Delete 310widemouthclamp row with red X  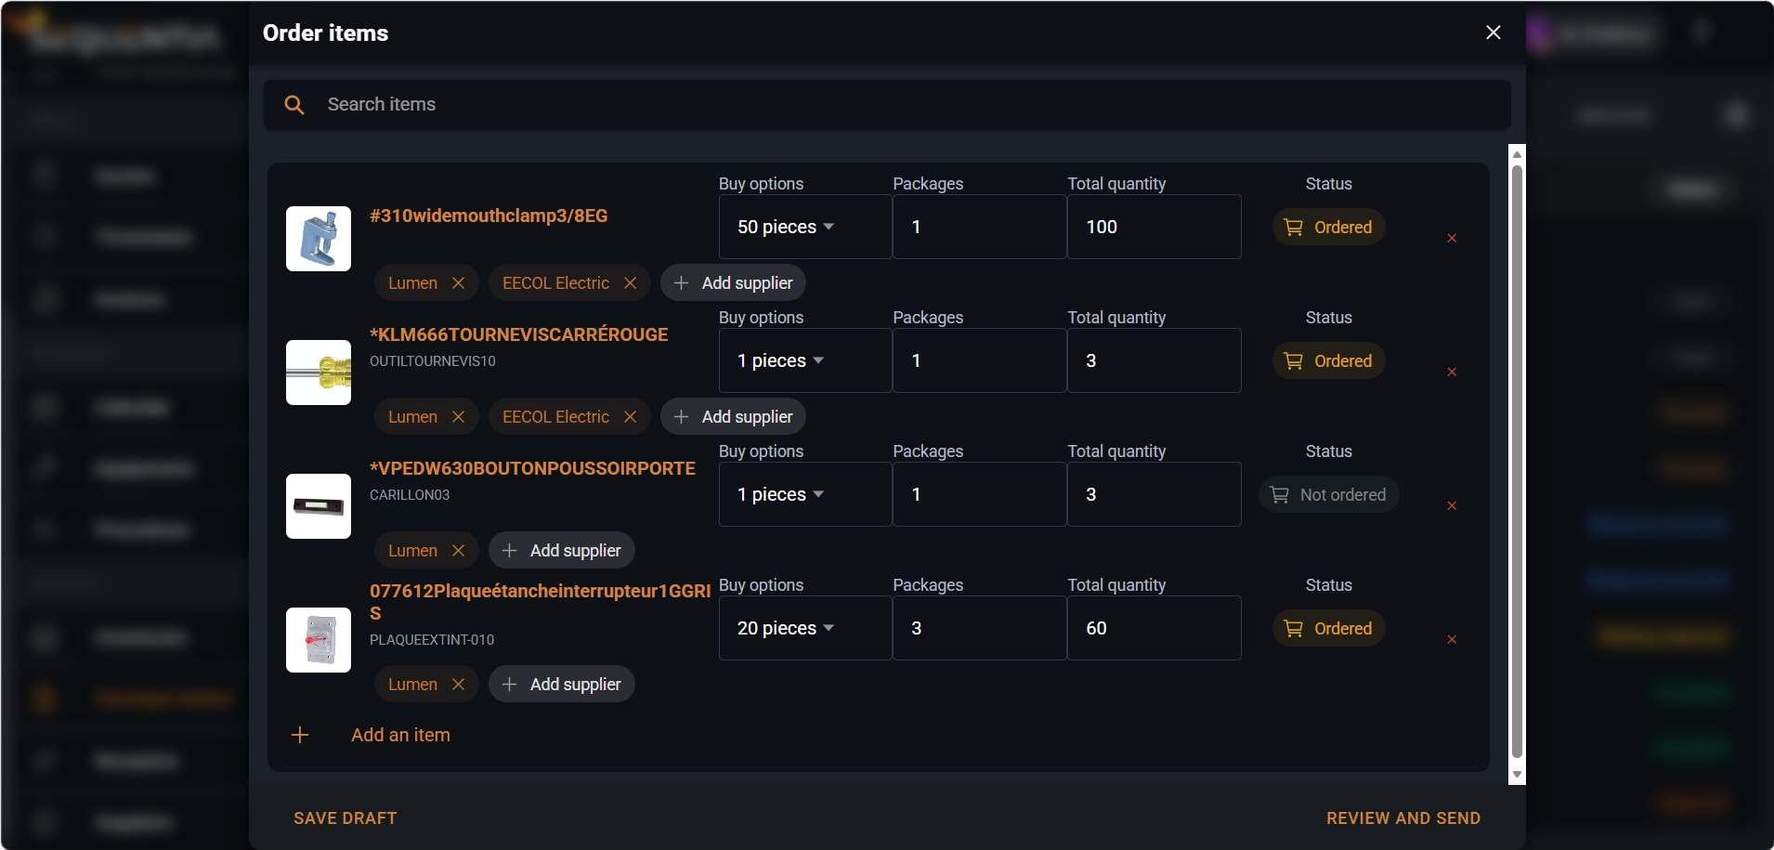click(1452, 239)
